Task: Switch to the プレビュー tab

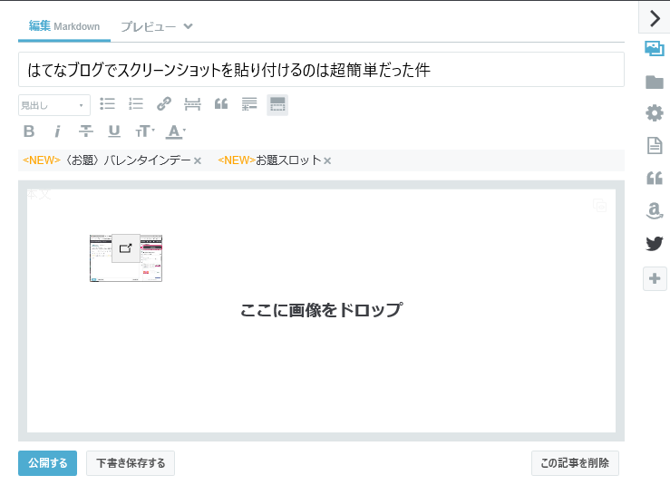Action: (x=149, y=27)
